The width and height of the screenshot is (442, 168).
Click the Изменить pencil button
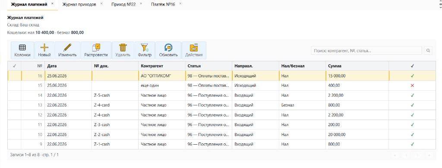(x=67, y=51)
